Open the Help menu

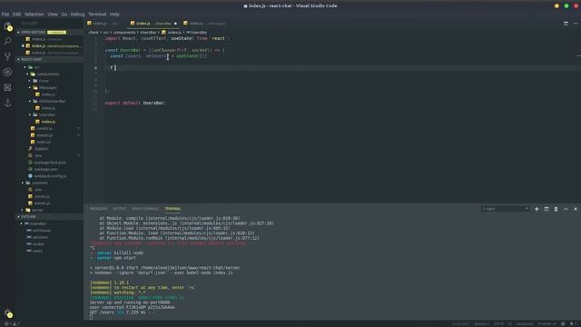(x=114, y=15)
